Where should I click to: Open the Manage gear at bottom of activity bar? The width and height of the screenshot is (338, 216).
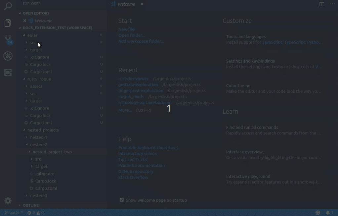(x=8, y=201)
